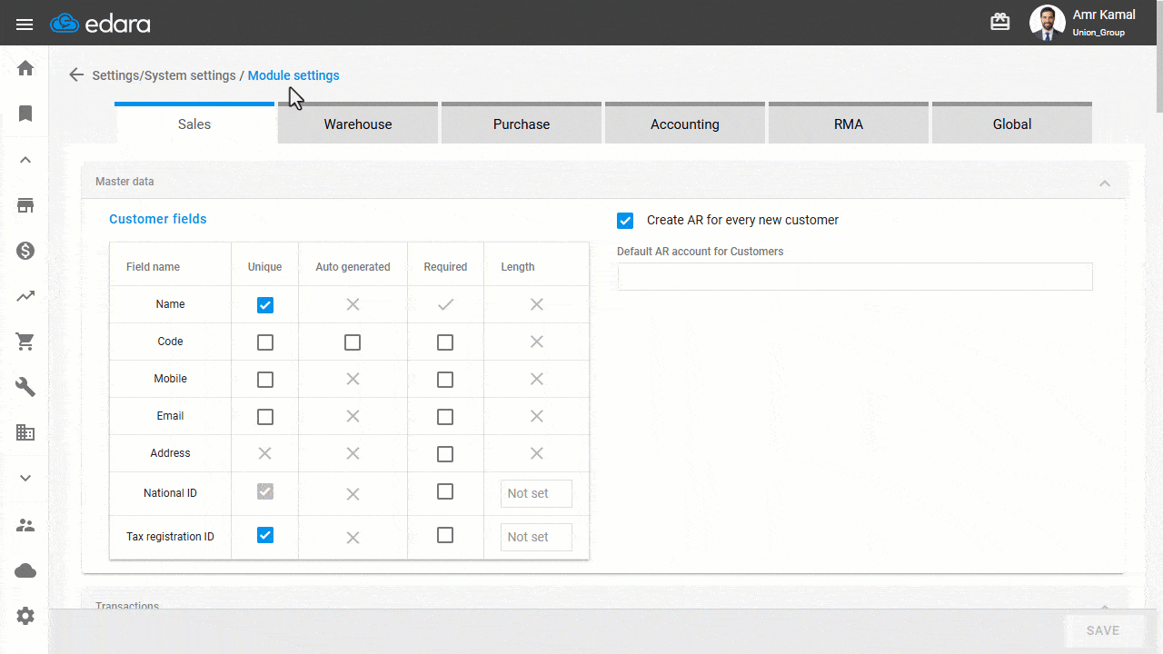Click Union_Group company name
The height and width of the screenshot is (654, 1163).
coord(1098,33)
